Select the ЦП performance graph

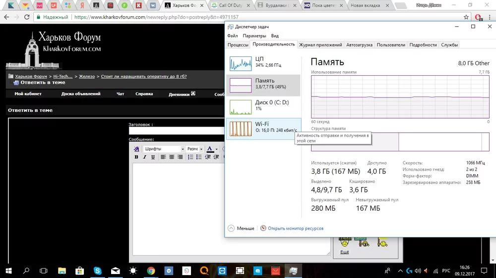coord(263,62)
